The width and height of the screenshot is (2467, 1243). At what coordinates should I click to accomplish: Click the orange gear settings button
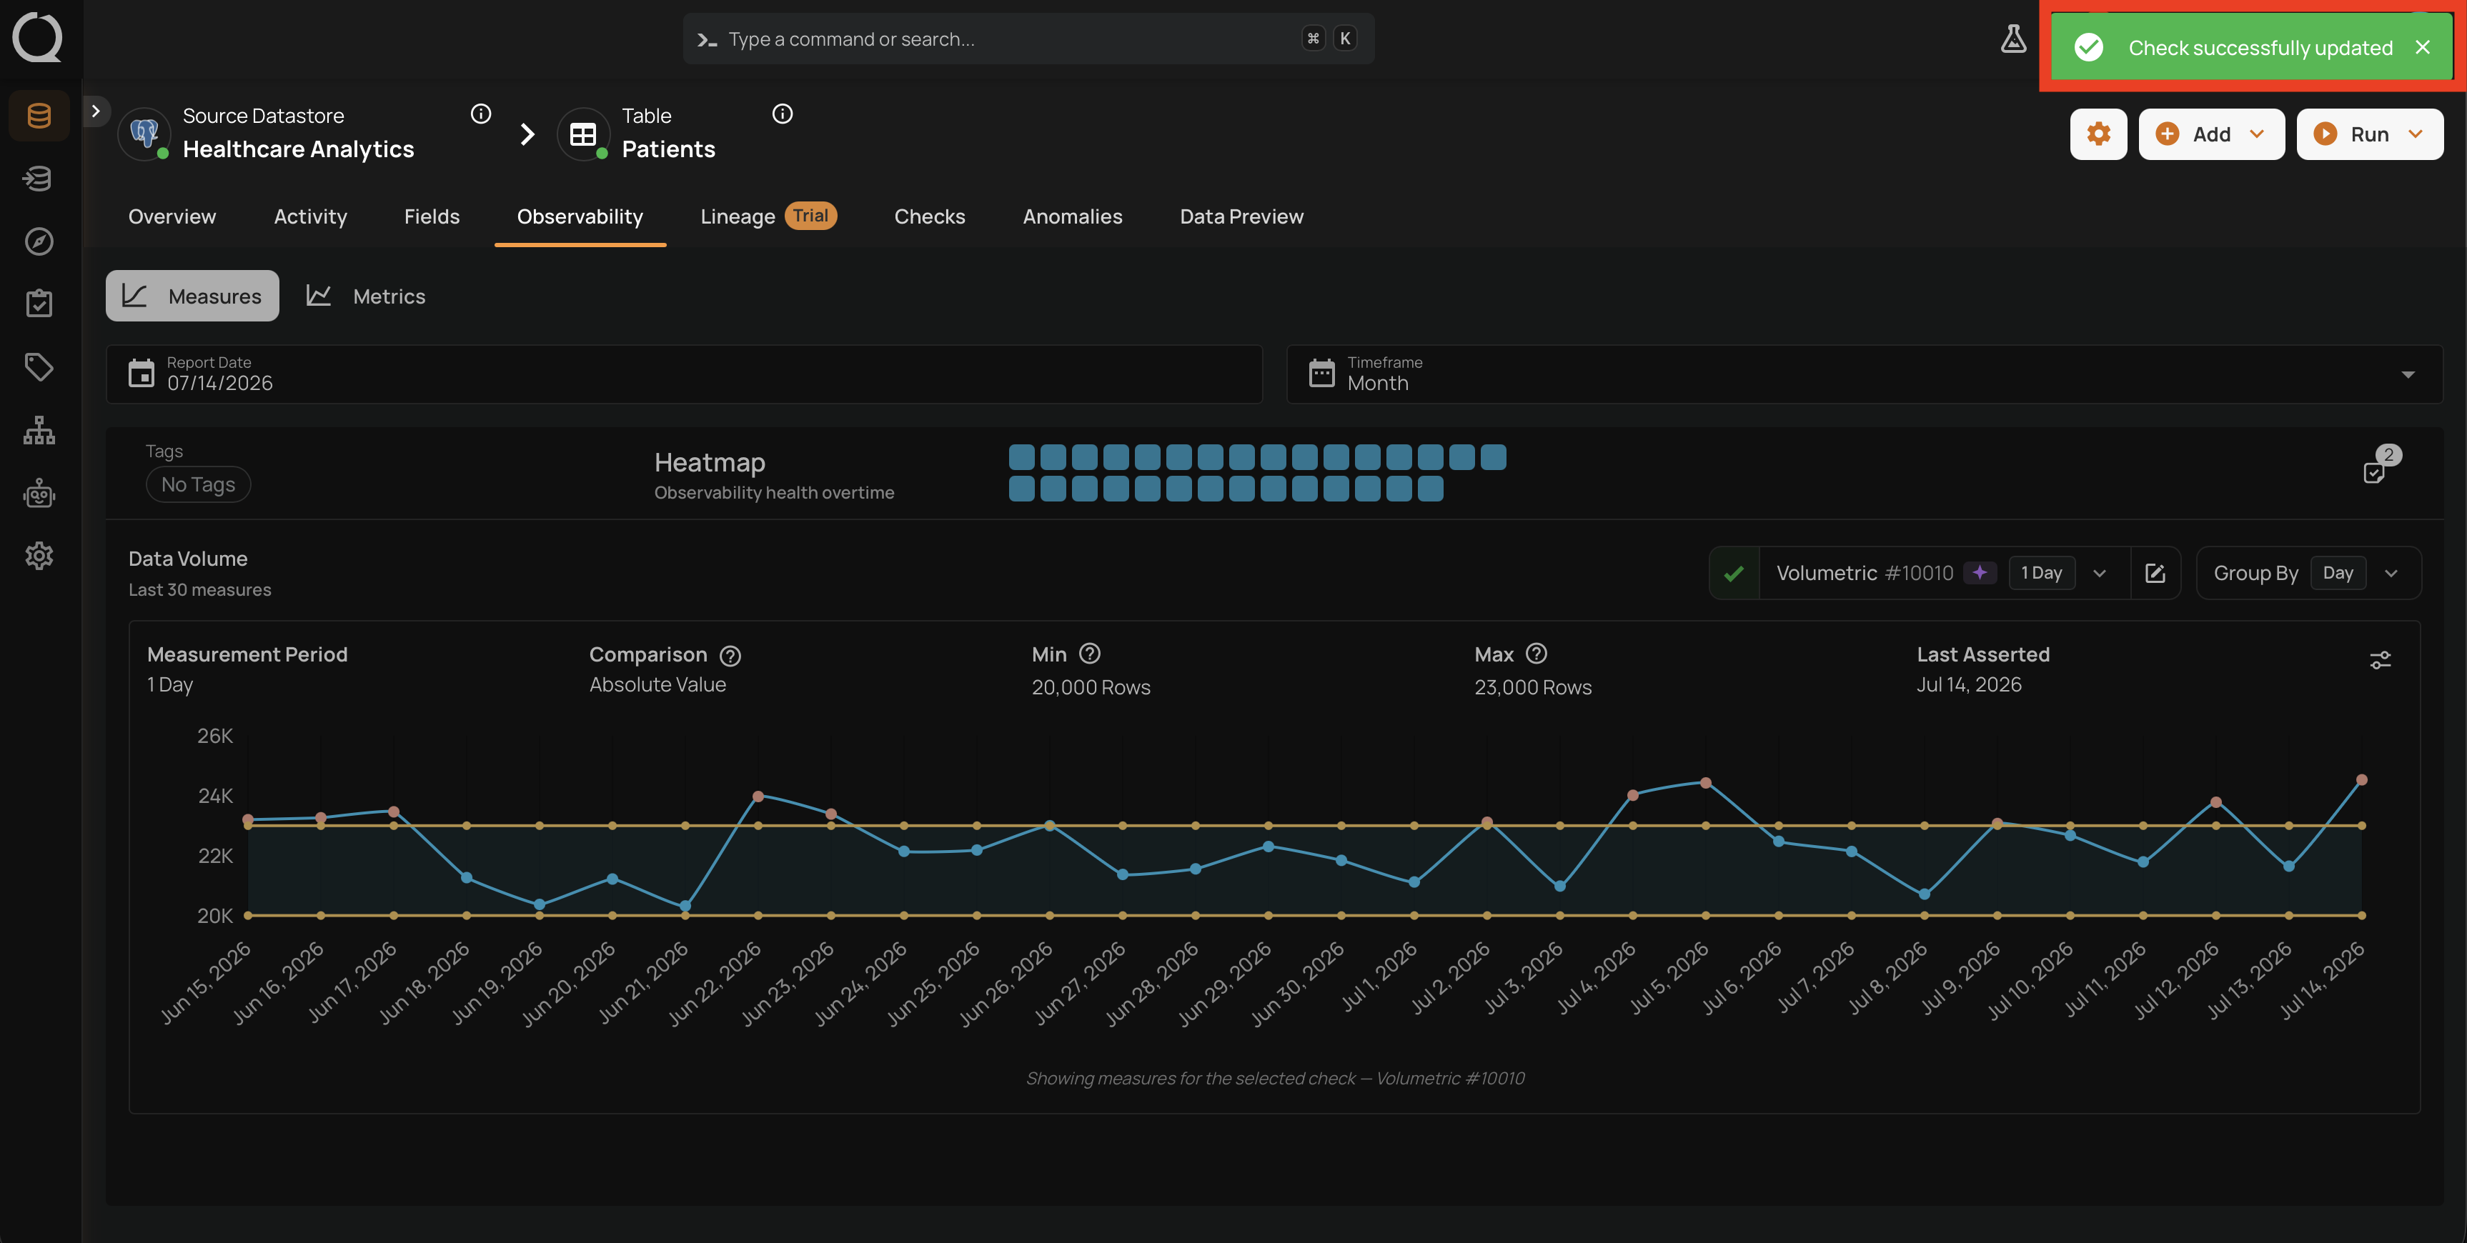click(x=2098, y=134)
